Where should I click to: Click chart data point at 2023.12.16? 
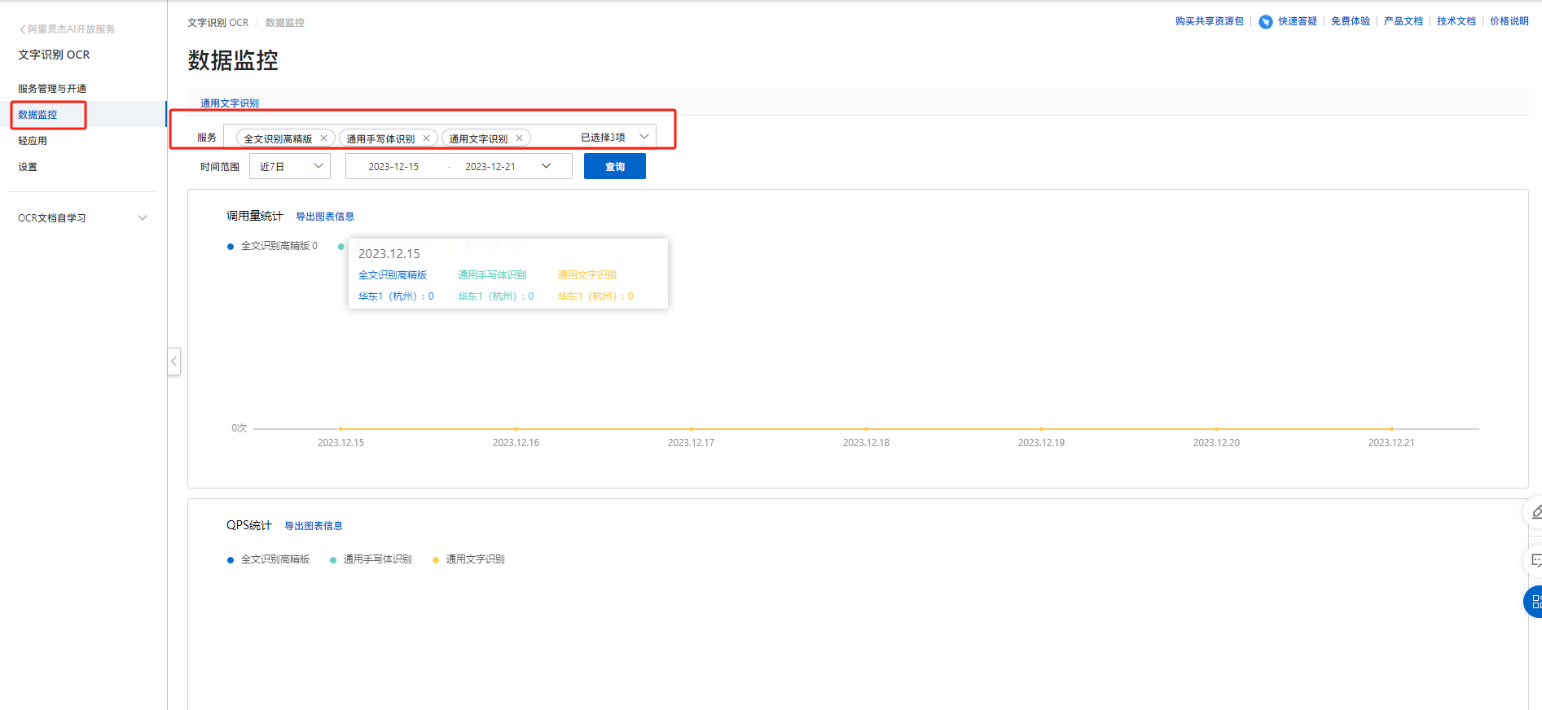click(516, 428)
